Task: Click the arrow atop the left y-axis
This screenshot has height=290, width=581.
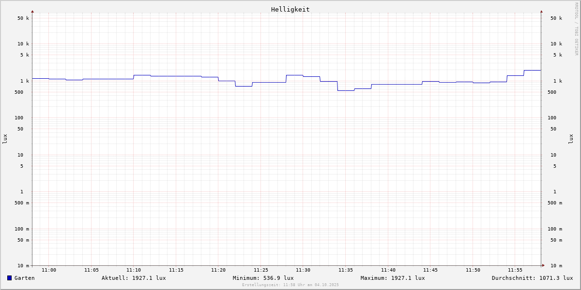Action: coord(32,11)
